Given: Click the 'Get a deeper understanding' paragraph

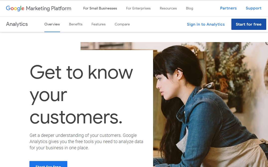Looking at the screenshot, I should click(x=86, y=141).
